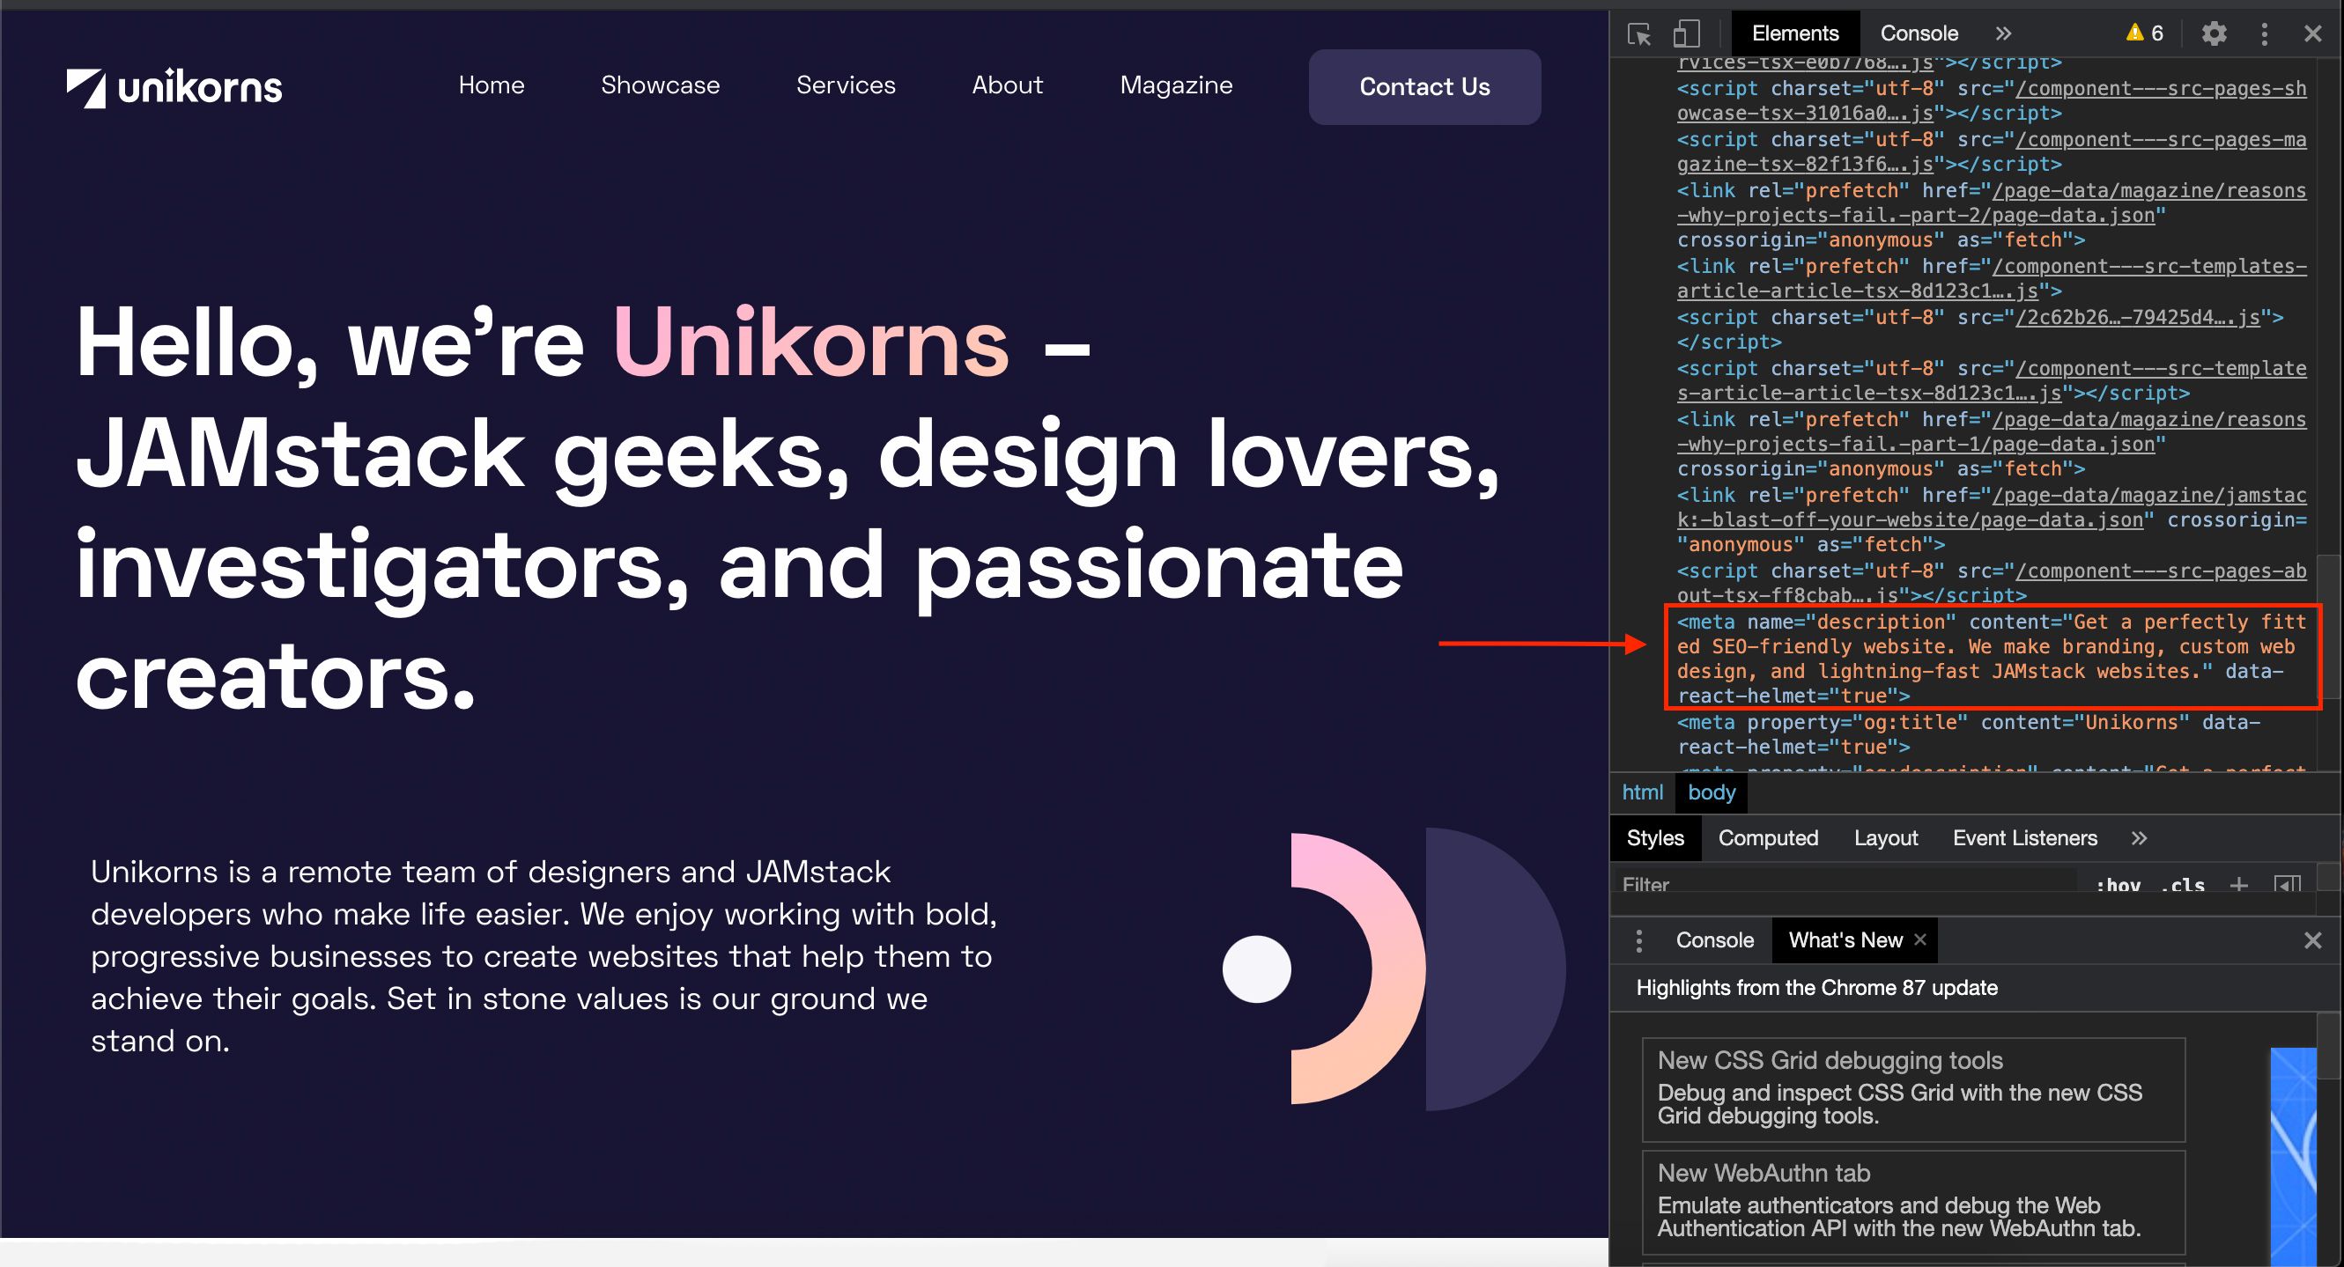Go to the Showcase page
The image size is (2344, 1267).
pos(661,85)
